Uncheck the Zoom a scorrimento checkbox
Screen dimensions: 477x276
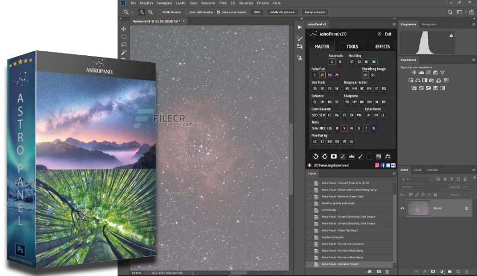pos(219,12)
